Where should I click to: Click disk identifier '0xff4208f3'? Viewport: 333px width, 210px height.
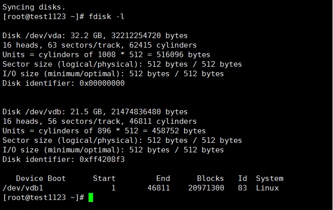[x=102, y=159]
